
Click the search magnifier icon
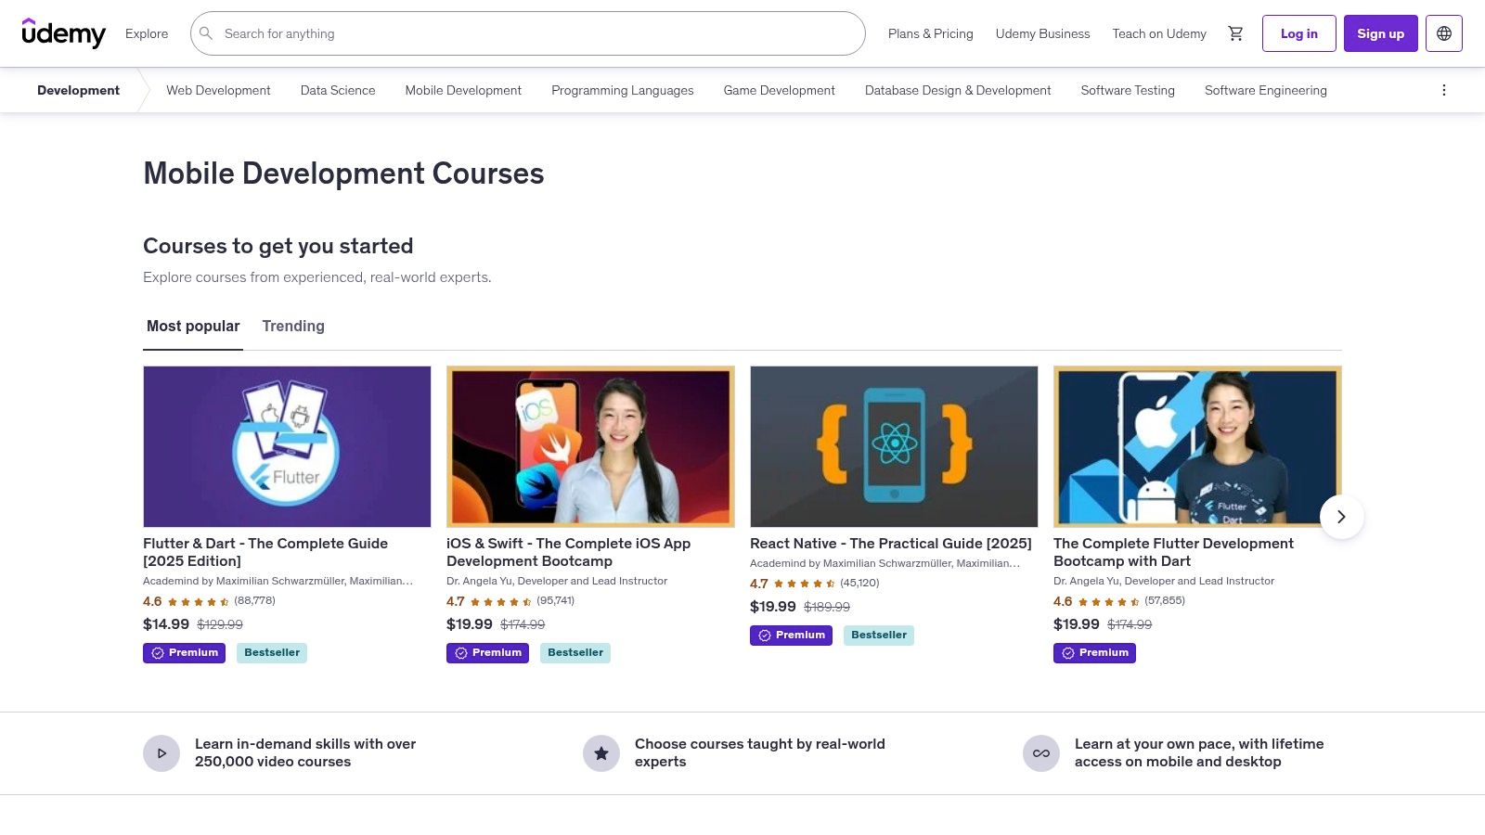click(x=206, y=33)
